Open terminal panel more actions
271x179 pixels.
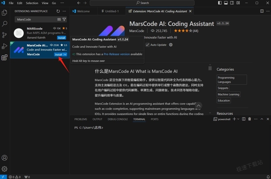coord(256,119)
